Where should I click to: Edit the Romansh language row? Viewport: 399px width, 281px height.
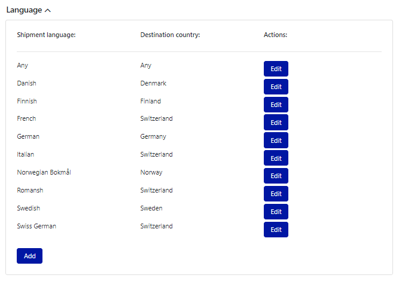tap(276, 194)
